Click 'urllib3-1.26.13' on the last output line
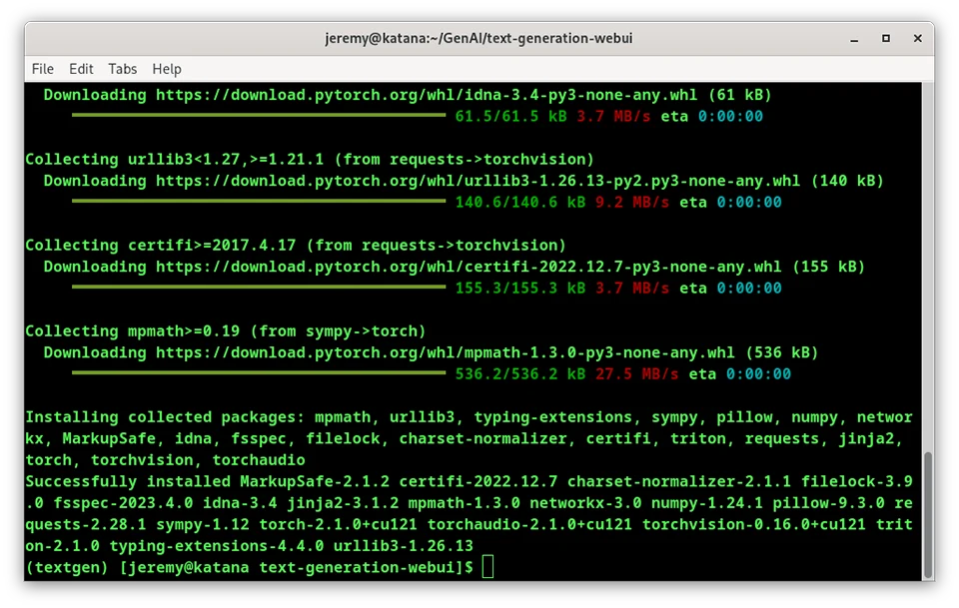The width and height of the screenshot is (959, 608). coord(403,546)
